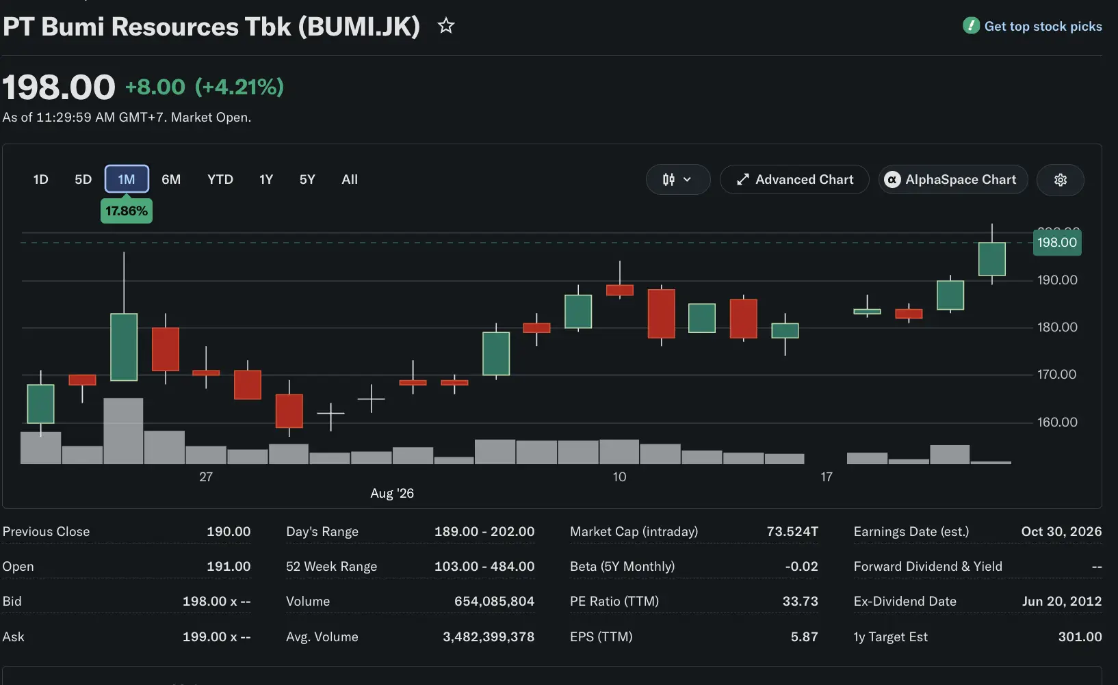Viewport: 1118px width, 685px height.
Task: Click Day's Range value 189.00 - 202.00
Action: [x=484, y=531]
